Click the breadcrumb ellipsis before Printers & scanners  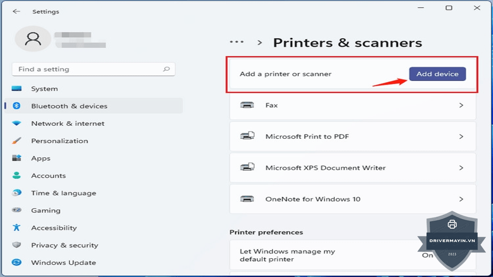(237, 42)
